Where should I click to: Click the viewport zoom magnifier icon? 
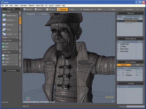[x=111, y=14]
